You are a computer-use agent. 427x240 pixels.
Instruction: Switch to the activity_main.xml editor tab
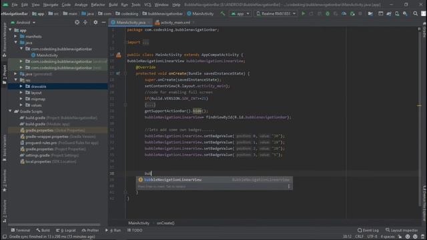[175, 23]
